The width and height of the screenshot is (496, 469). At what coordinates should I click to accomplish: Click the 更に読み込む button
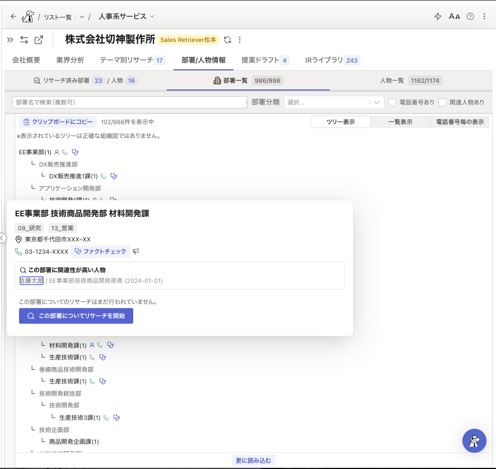coord(254,461)
